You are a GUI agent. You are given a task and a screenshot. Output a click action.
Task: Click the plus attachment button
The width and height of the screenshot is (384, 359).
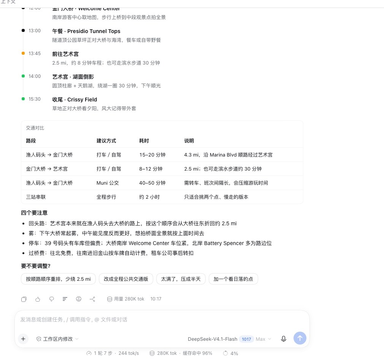tap(23, 339)
